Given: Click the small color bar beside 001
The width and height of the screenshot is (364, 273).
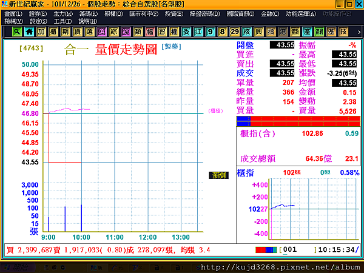Looking at the screenshot, I should [x=266, y=250].
